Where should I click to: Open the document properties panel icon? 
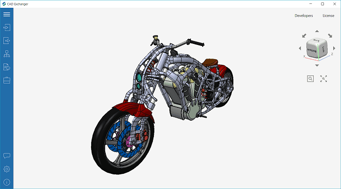[7, 67]
